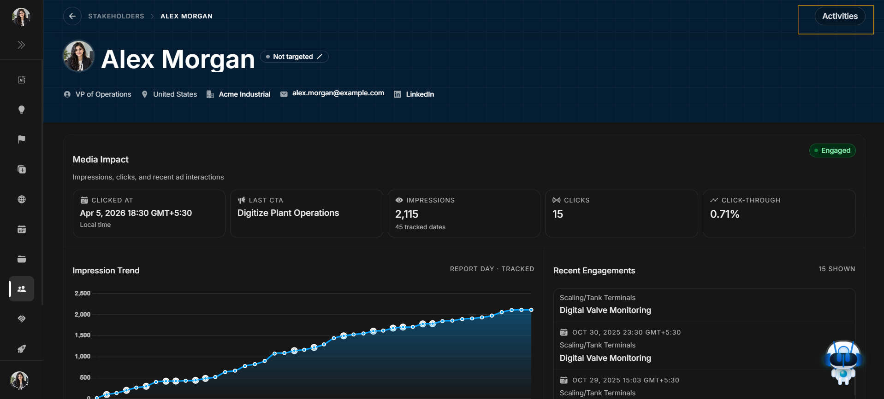Click the Oct 30, 2025 engagement timestamp
884x399 pixels.
(x=626, y=332)
